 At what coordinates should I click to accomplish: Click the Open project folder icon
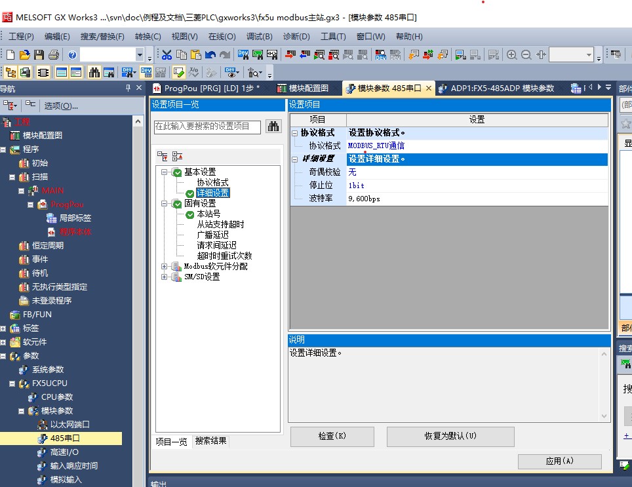tap(24, 55)
